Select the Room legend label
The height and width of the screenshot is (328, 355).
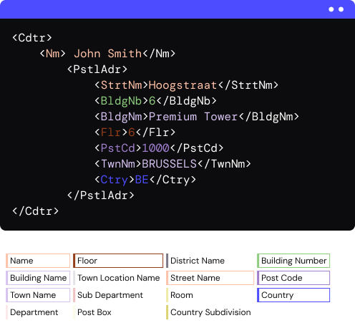click(181, 295)
